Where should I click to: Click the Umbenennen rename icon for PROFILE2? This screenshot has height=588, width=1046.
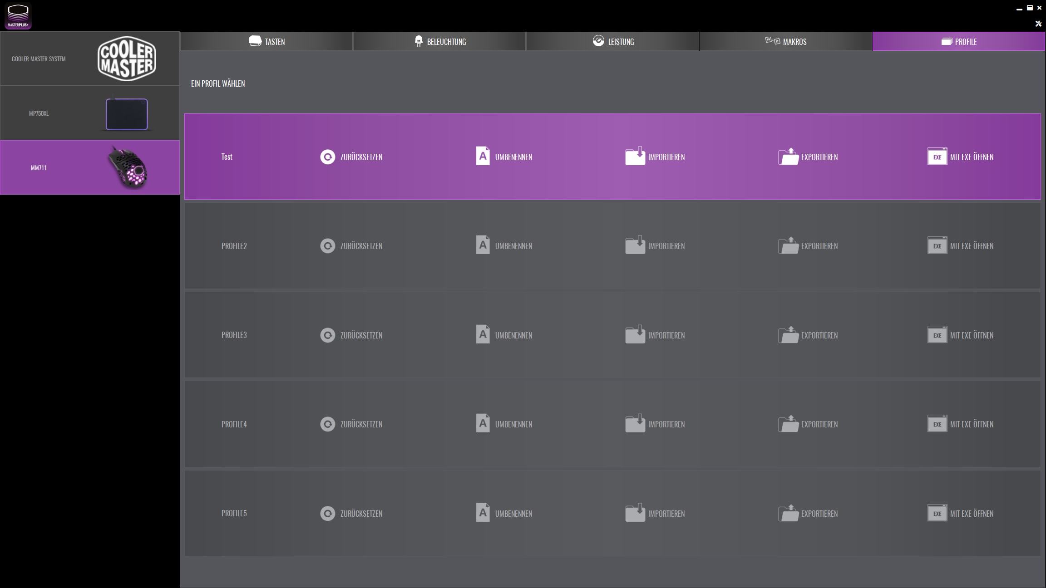coord(483,245)
